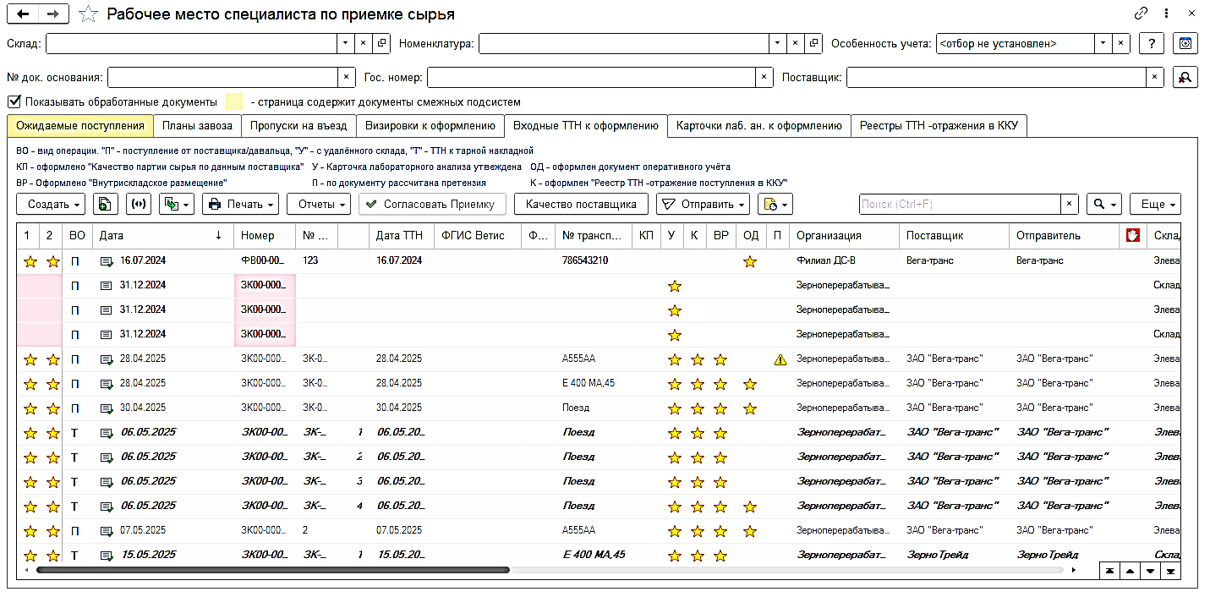Clear the Номенклатура field with its x
Image resolution: width=1210 pixels, height=597 pixels.
coord(796,43)
